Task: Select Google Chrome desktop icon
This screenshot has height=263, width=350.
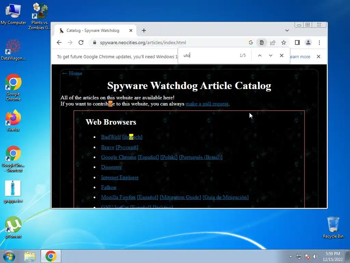Action: pyautogui.click(x=13, y=87)
